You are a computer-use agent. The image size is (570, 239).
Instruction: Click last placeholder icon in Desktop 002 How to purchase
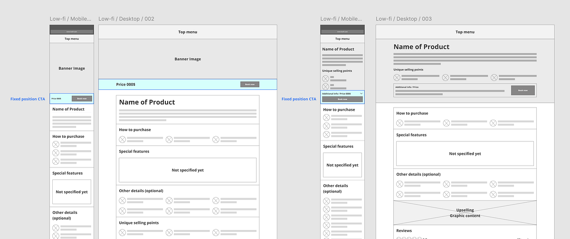pos(216,139)
